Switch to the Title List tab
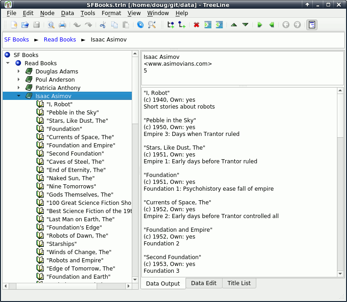The width and height of the screenshot is (347, 302). point(239,283)
